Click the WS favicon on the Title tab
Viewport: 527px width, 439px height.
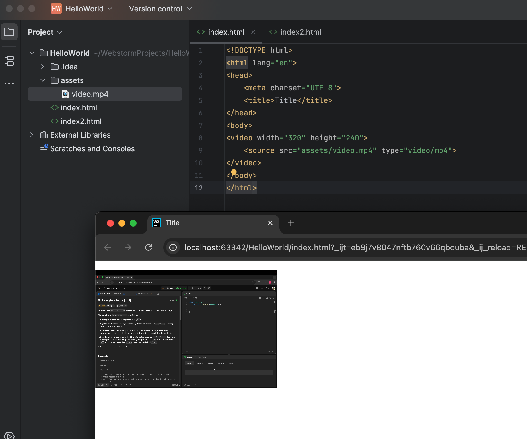point(156,223)
